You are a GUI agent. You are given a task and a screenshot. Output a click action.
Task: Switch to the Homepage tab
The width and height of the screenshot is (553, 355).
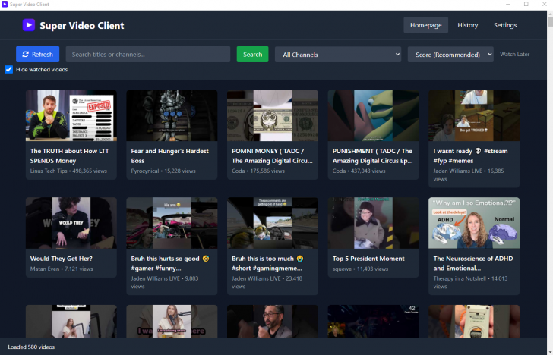coord(425,25)
